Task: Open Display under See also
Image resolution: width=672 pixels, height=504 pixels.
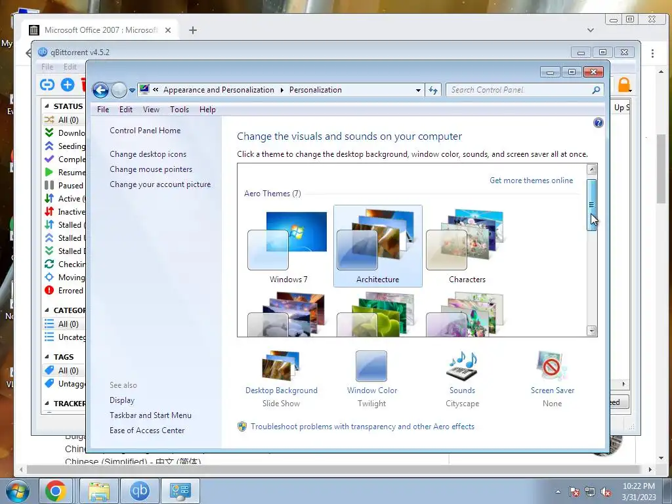Action: pos(121,400)
